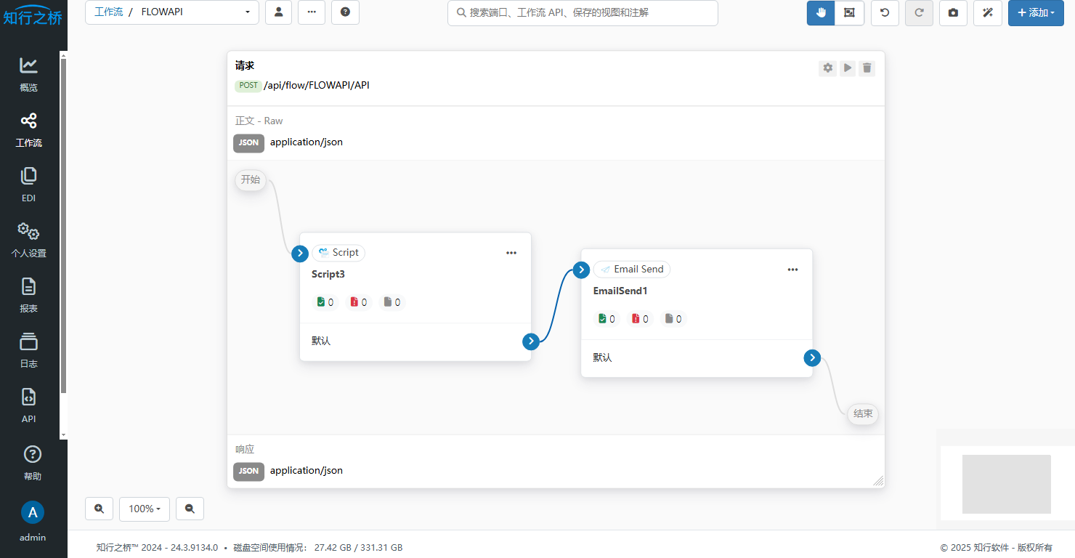Open the ellipsis more-options toolbar button
This screenshot has width=1075, height=558.
pyautogui.click(x=312, y=12)
